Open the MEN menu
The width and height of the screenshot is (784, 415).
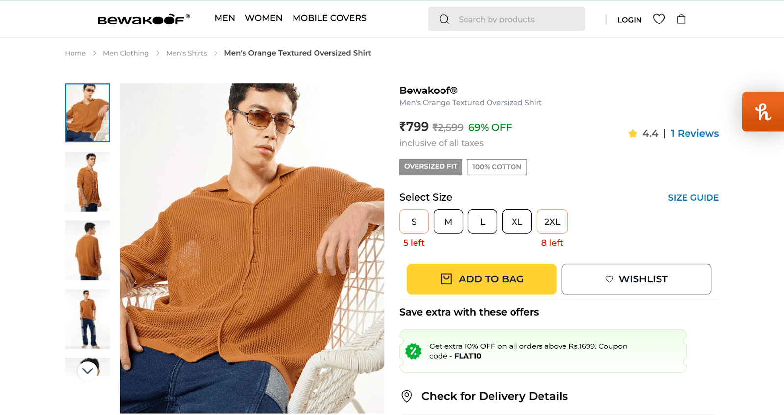coord(225,18)
